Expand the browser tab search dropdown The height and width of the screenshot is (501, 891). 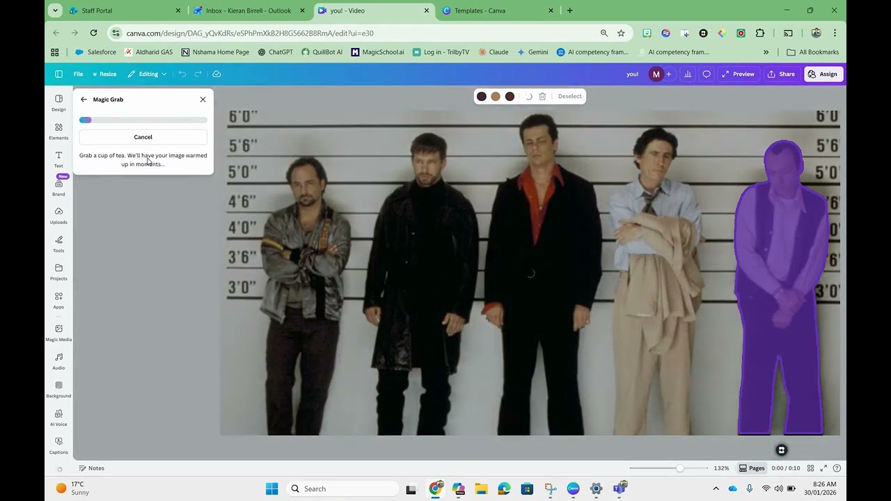click(x=55, y=10)
